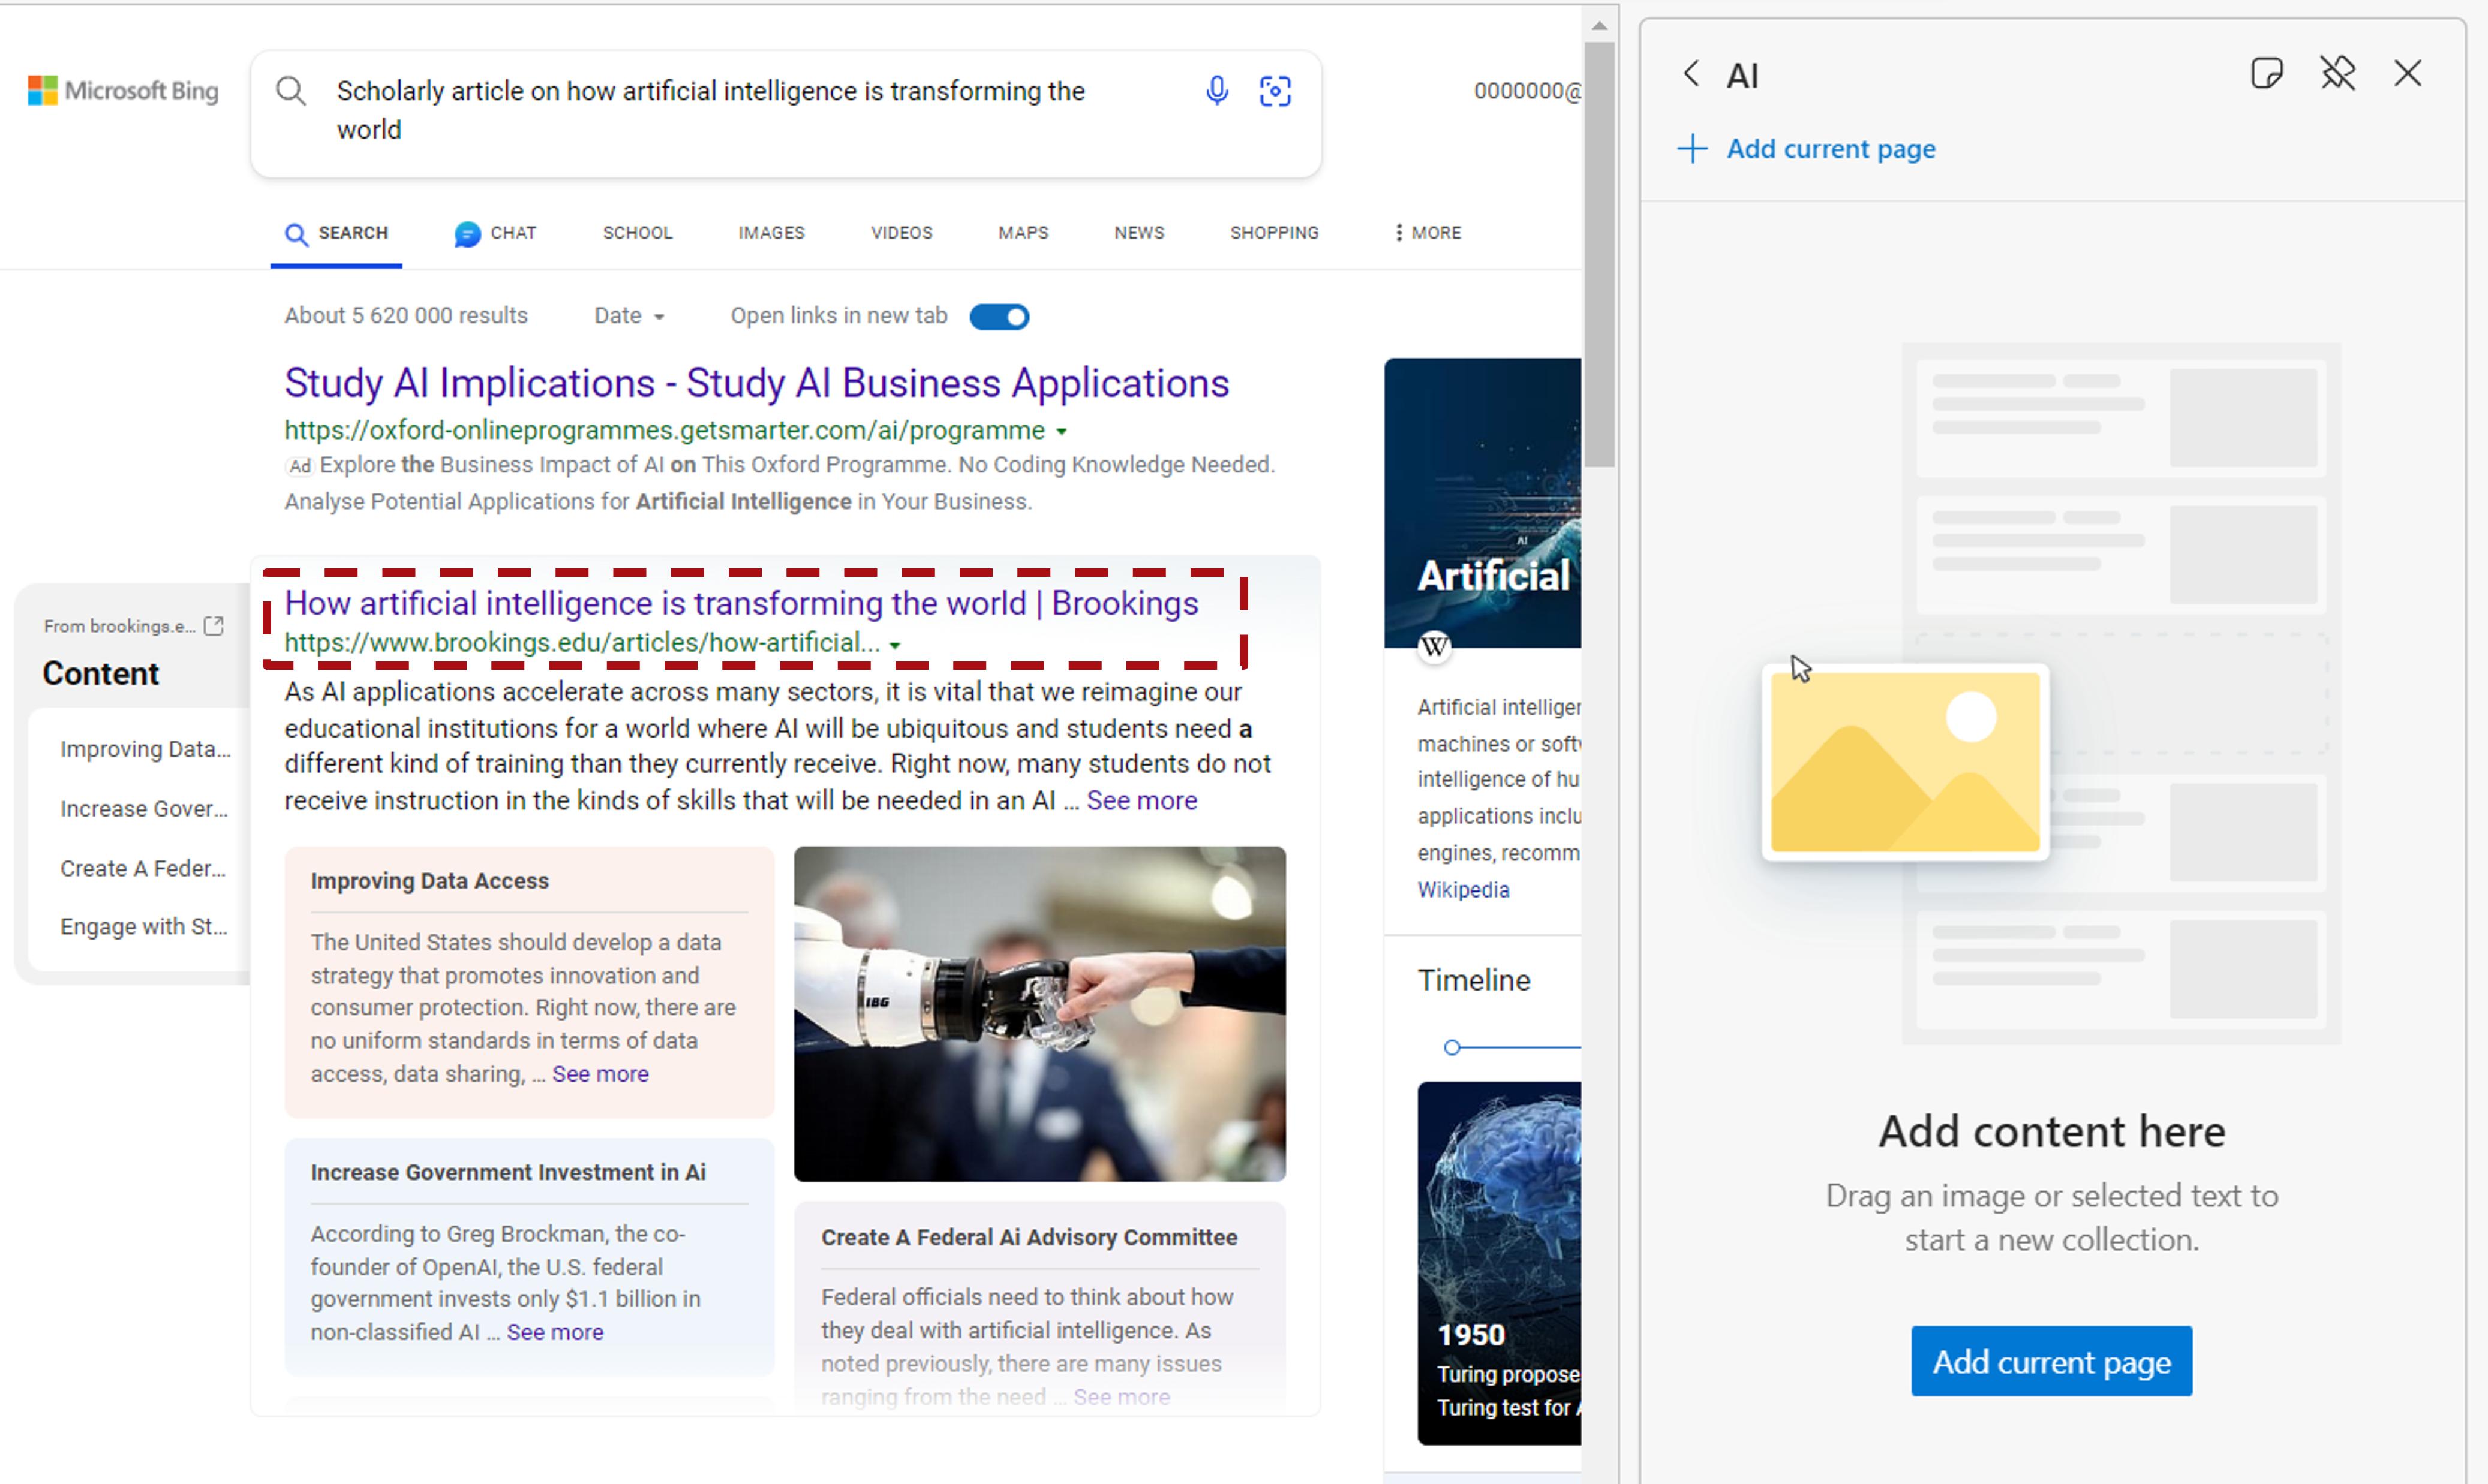
Task: Select Engage with St... in Content list
Action: (144, 927)
